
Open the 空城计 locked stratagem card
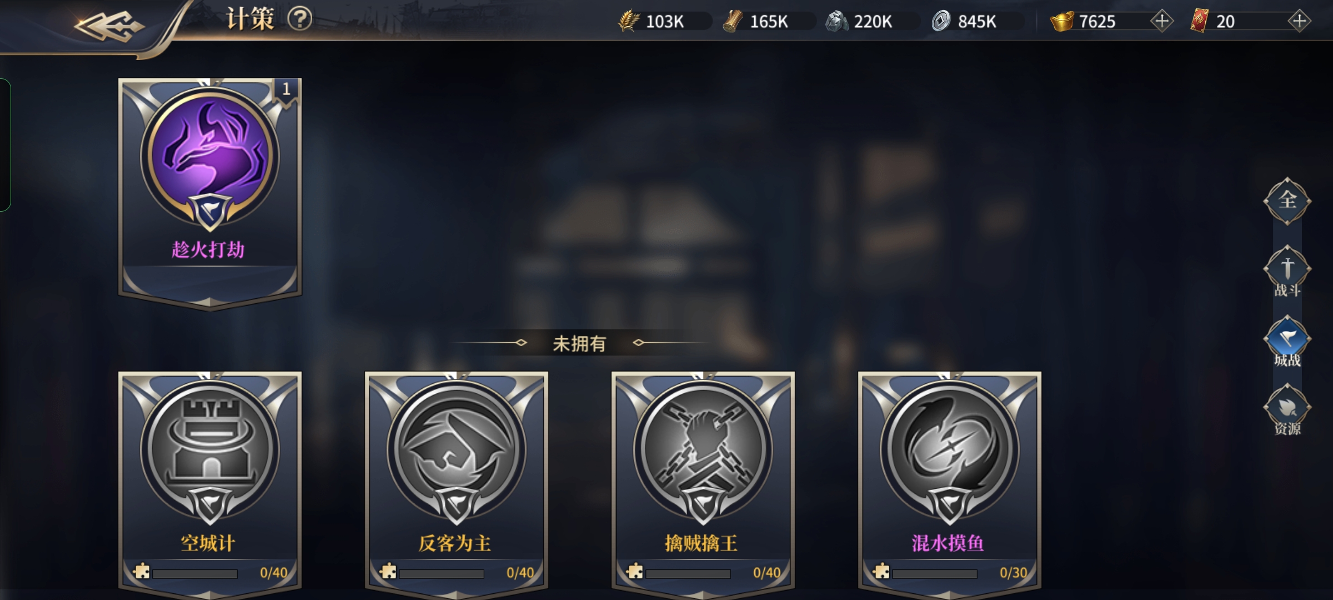[210, 483]
